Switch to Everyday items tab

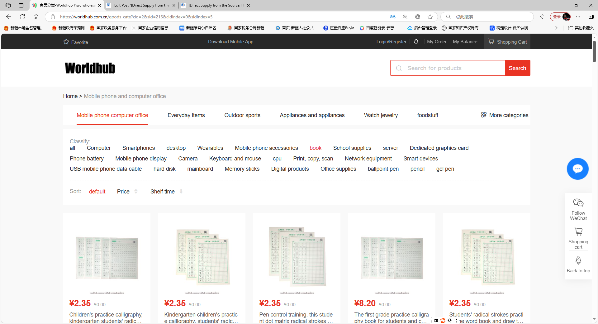(186, 115)
